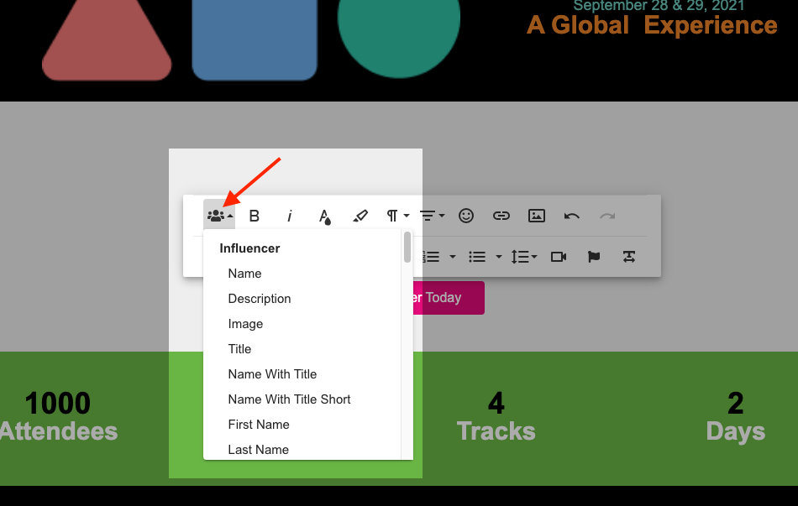Image resolution: width=798 pixels, height=506 pixels.
Task: Click the insert image icon
Action: tap(537, 216)
